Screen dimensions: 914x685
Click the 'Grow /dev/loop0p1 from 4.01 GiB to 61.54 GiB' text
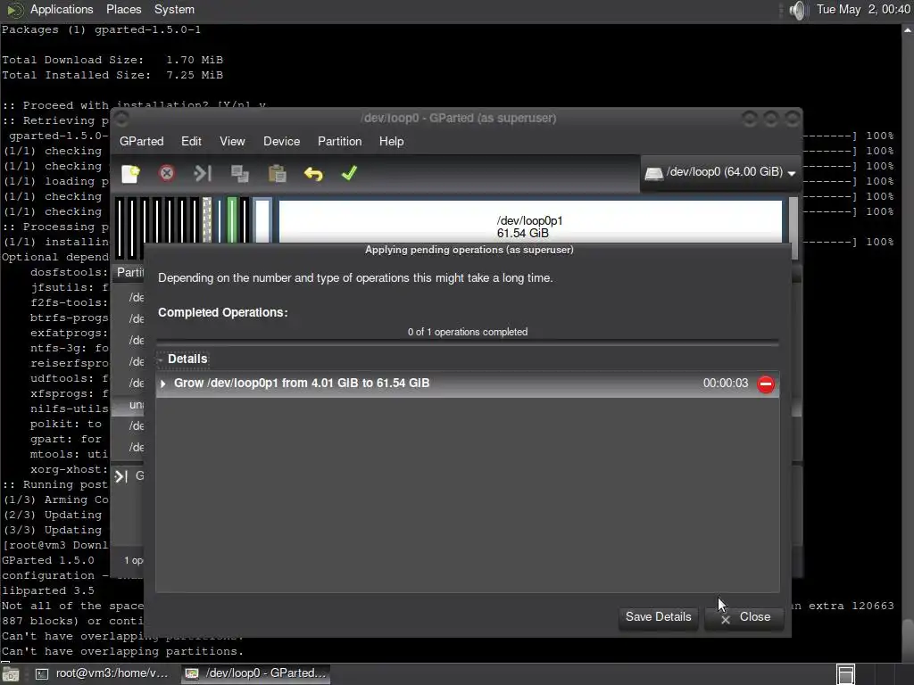coord(302,384)
